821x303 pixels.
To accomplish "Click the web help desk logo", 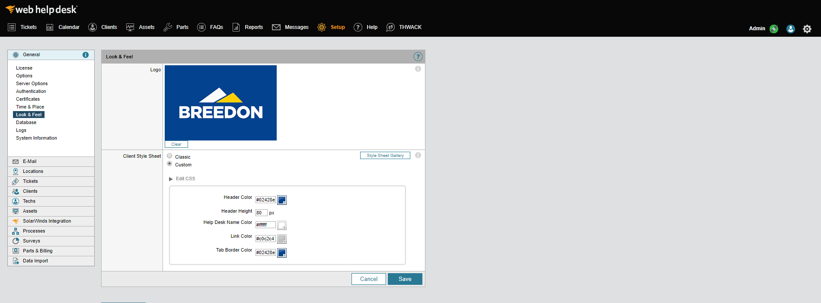I will (42, 10).
